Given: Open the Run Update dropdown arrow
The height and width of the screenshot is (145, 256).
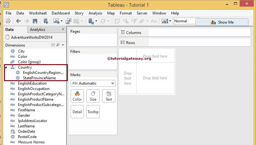Looking at the screenshot, I should tap(108, 21).
